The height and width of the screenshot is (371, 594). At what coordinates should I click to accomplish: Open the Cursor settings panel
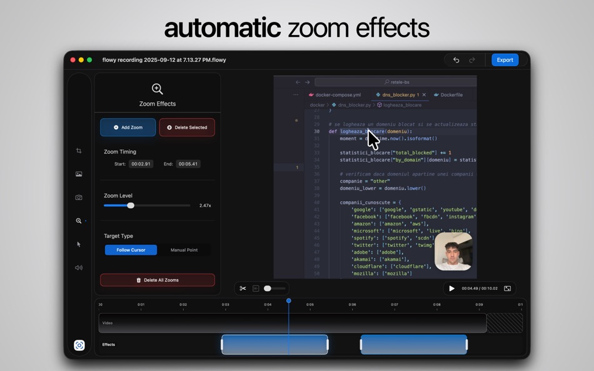(79, 244)
